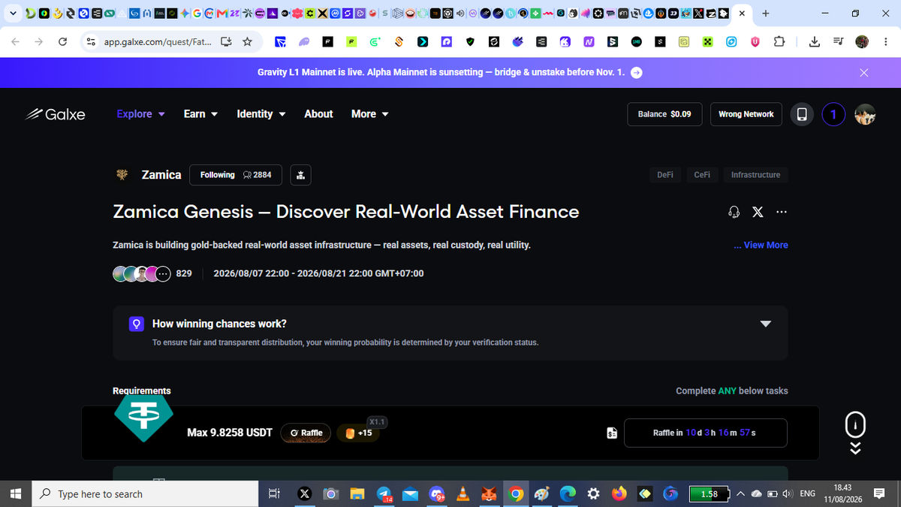
Task: Open the About page
Action: click(318, 114)
